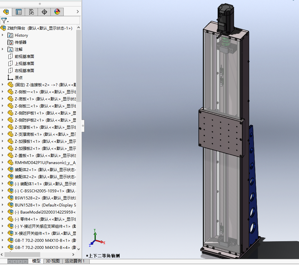Click the filter search input field
This screenshot has height=265, width=299.
tap(44, 20)
